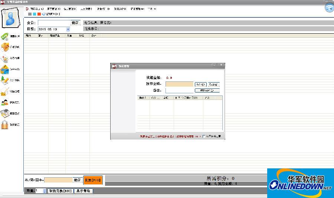
Task: Click 确定 button beside member field
Action: [75, 23]
